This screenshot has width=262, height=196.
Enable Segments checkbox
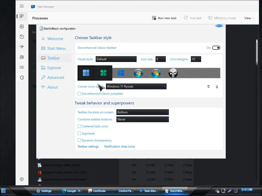coord(79,133)
